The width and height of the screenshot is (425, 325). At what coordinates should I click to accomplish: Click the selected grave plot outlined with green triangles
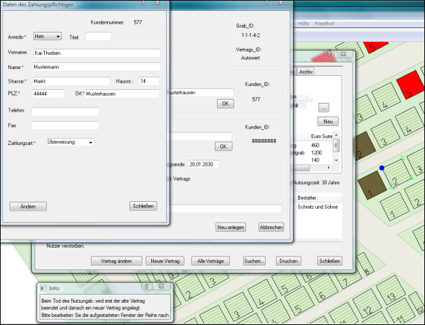tap(397, 173)
